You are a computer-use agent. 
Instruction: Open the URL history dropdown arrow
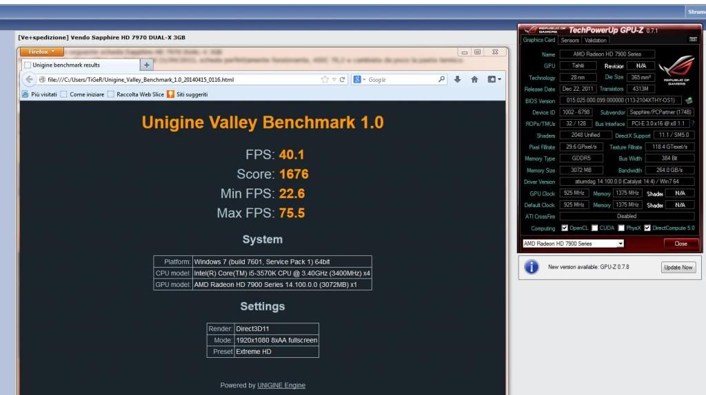pos(334,80)
